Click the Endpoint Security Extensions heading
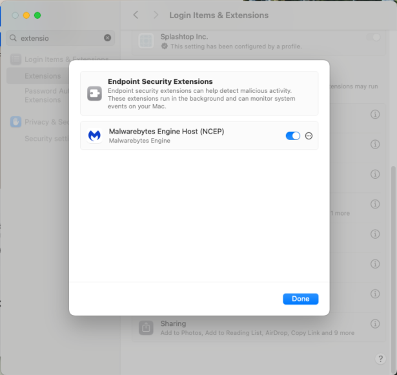The height and width of the screenshot is (375, 397). [160, 81]
